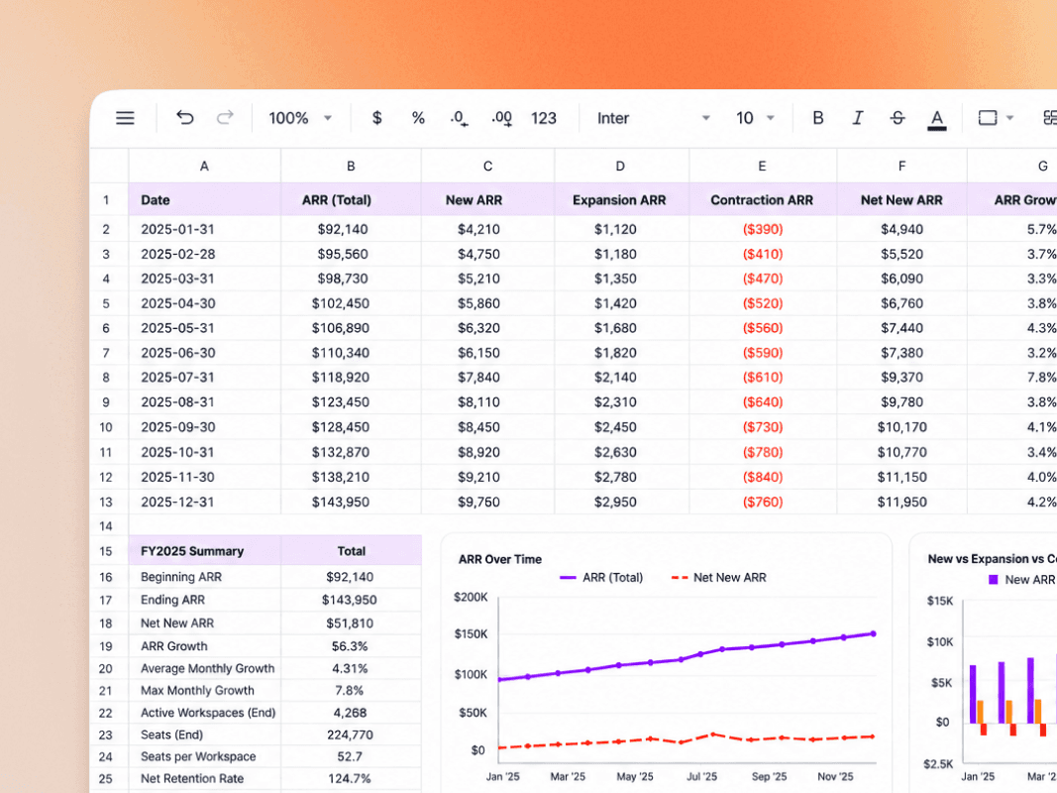Toggle bold formatting

(x=817, y=118)
